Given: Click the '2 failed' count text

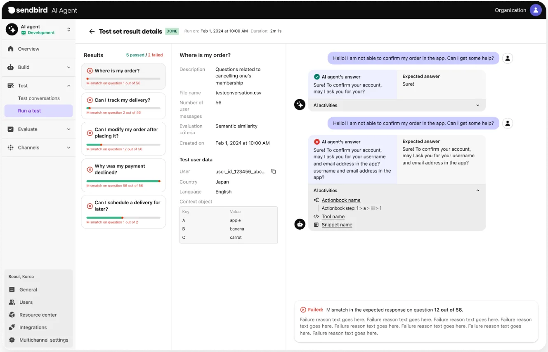Looking at the screenshot, I should 155,55.
